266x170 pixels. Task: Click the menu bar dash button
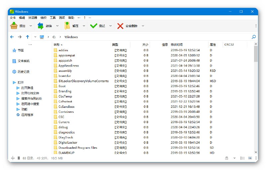[x=90, y=18]
